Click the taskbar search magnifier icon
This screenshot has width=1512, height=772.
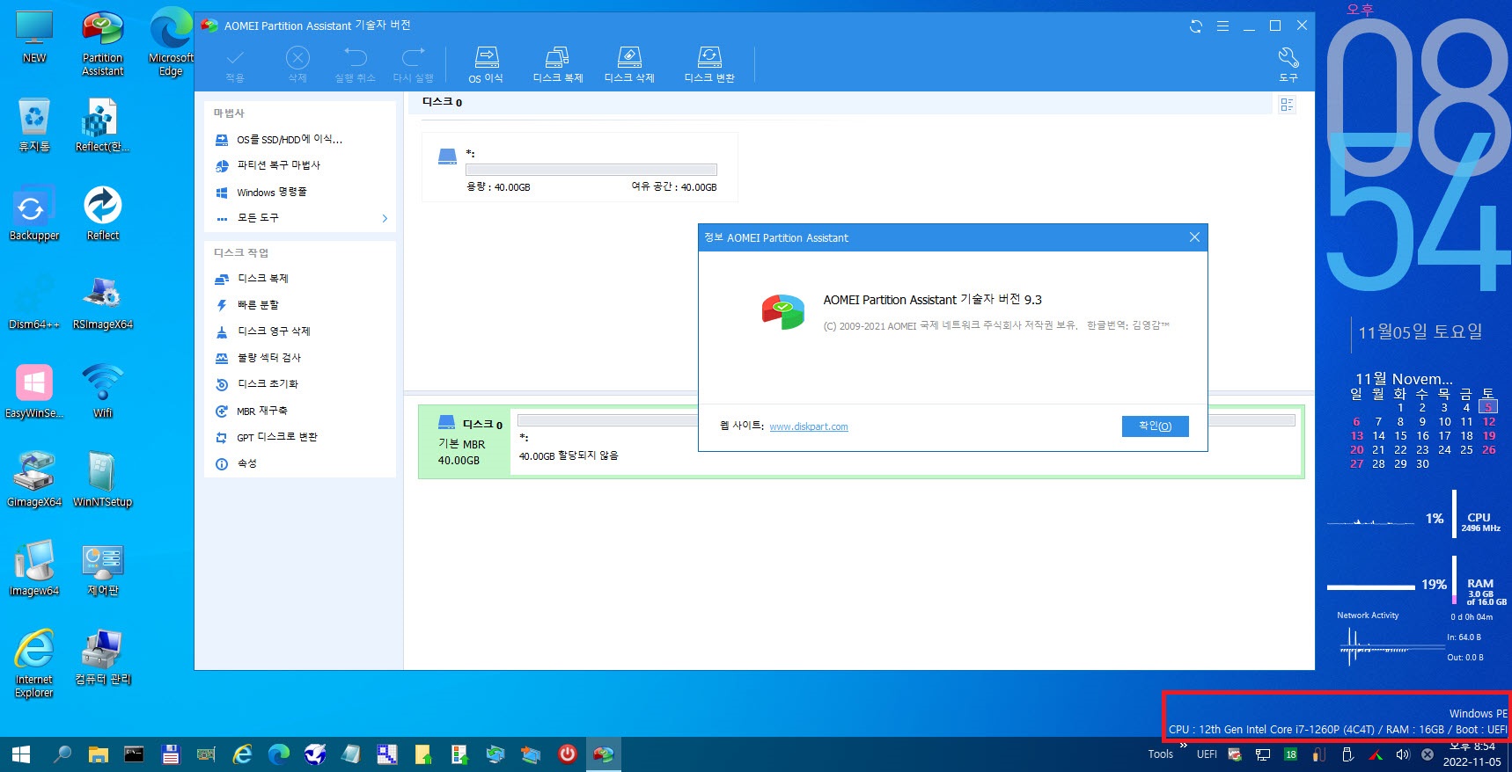tap(62, 754)
